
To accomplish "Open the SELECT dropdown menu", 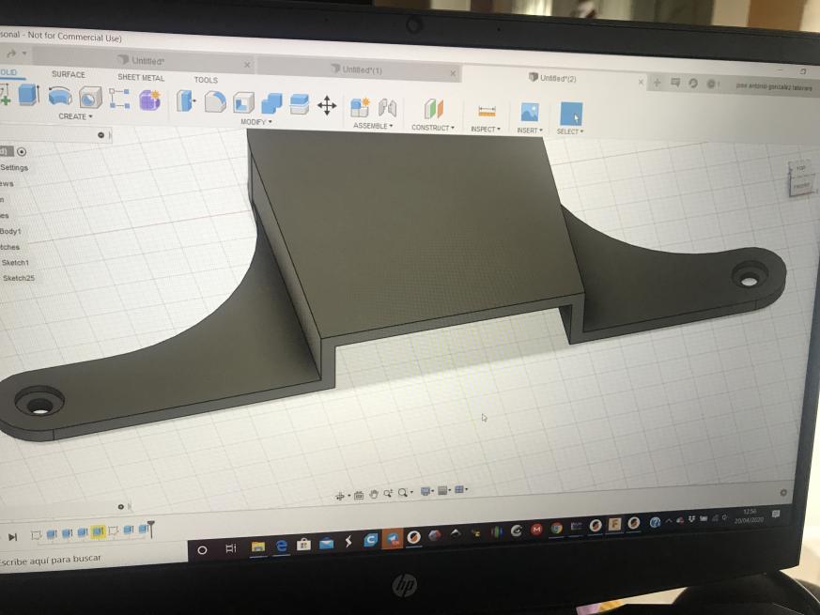I will 569,131.
